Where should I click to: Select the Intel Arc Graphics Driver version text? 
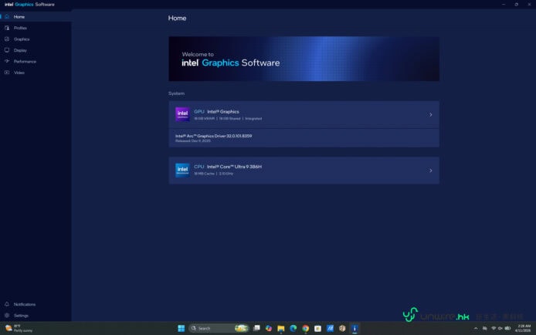214,136
